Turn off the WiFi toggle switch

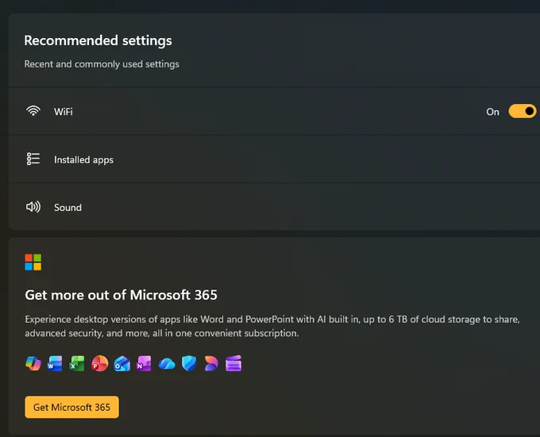click(523, 111)
